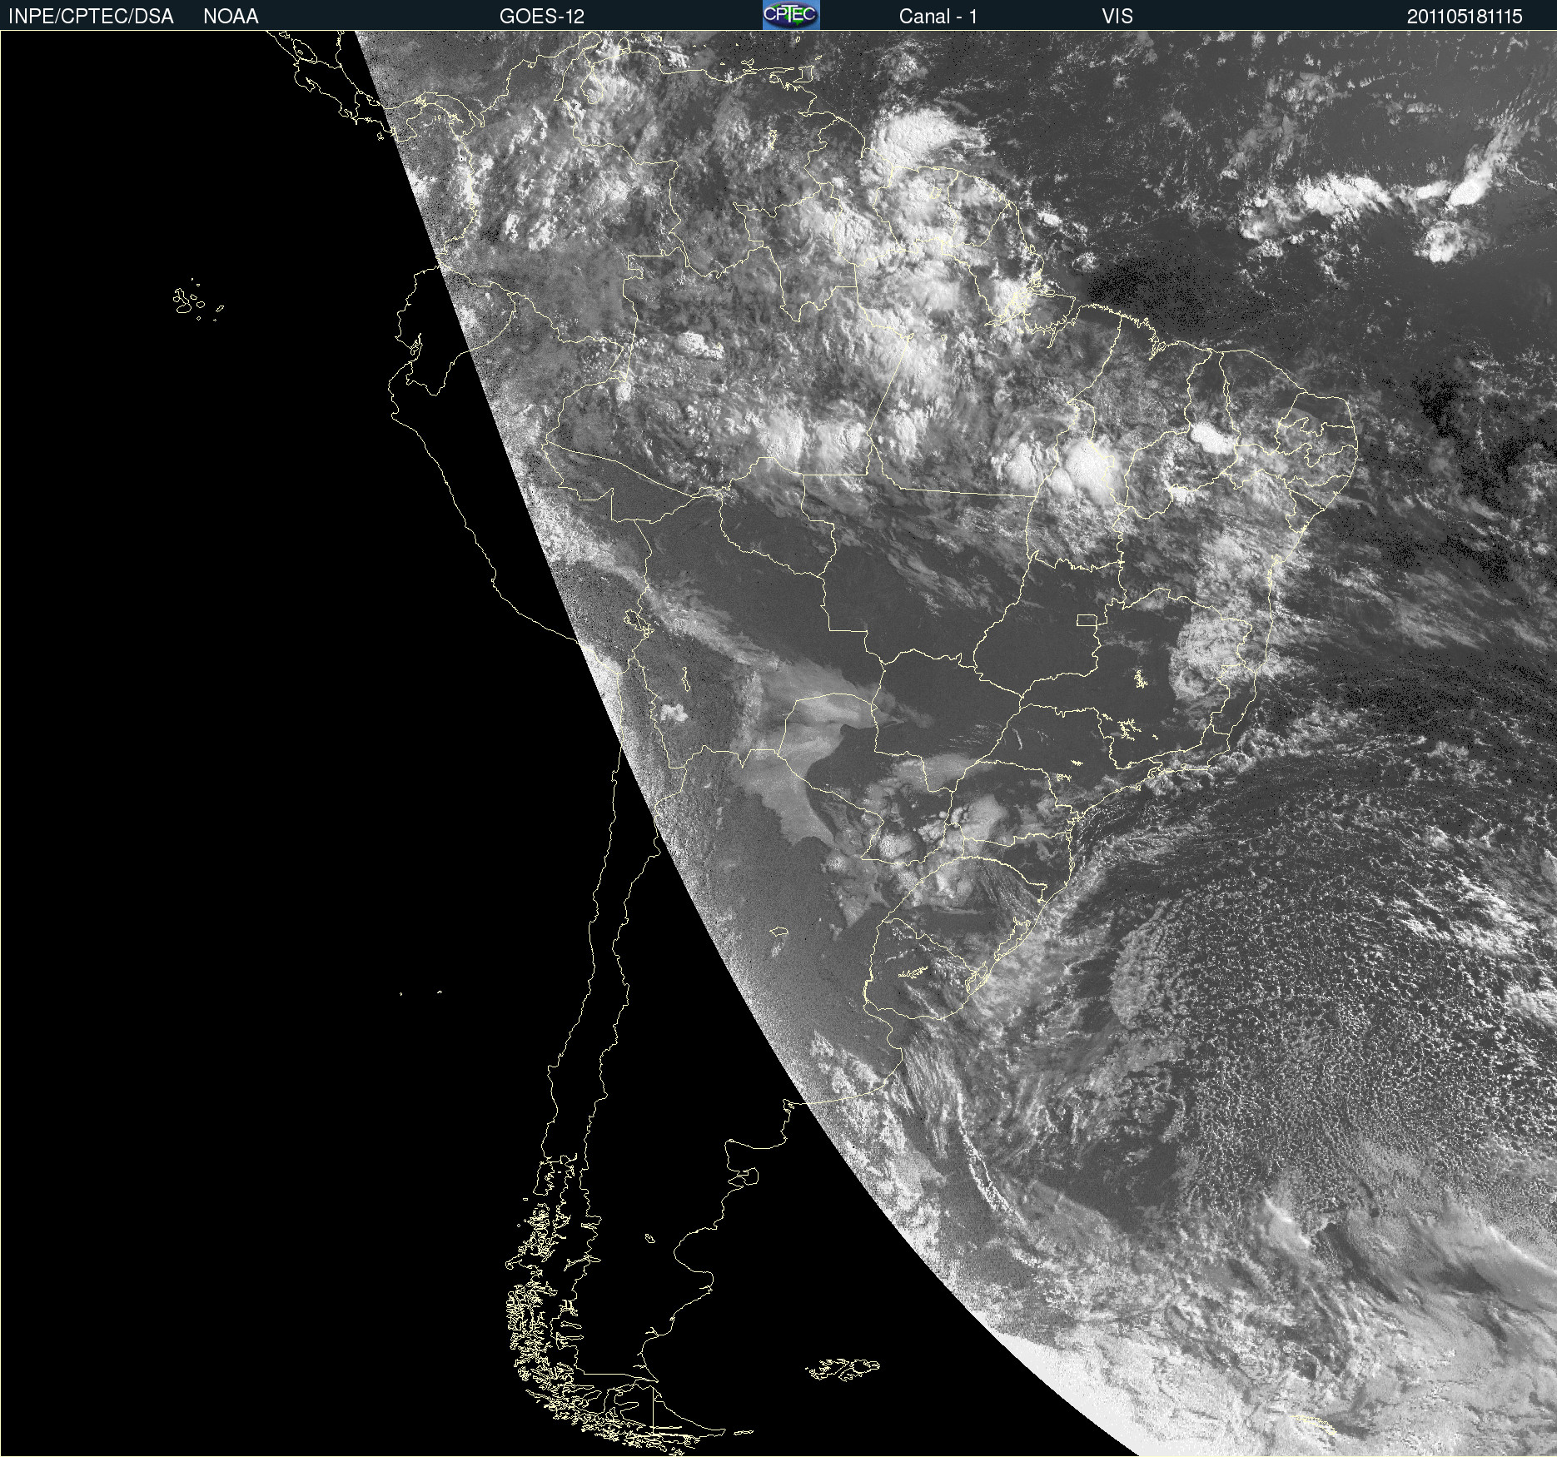The height and width of the screenshot is (1457, 1557).
Task: Select the Canal - 1 channel label
Action: 938,17
